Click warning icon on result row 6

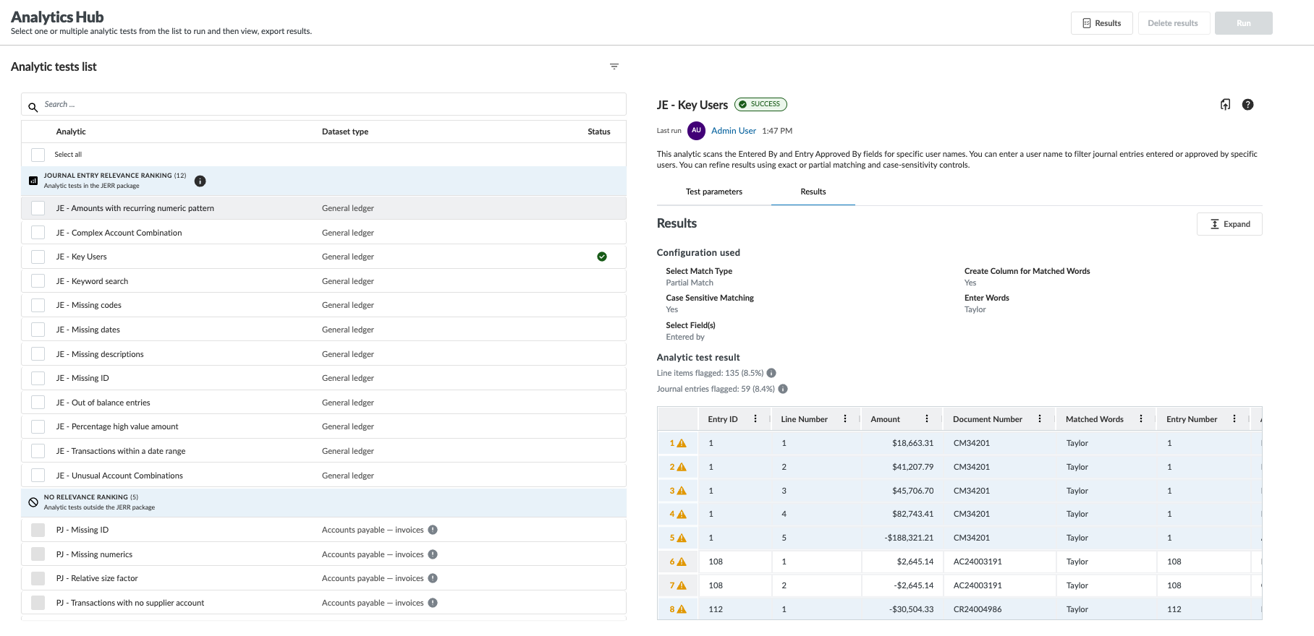[x=682, y=562]
